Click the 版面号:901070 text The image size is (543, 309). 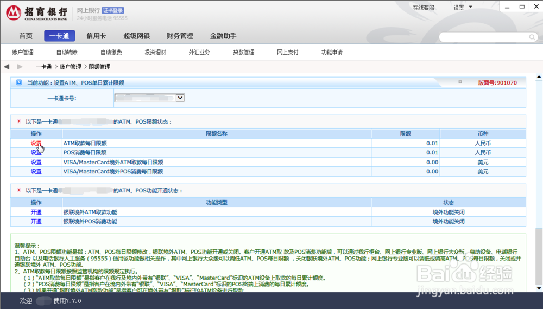[497, 82]
